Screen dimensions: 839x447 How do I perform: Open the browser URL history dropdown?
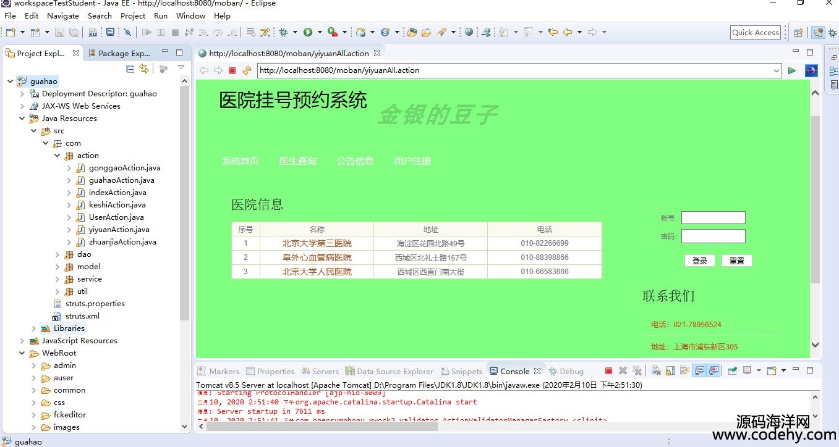(777, 70)
